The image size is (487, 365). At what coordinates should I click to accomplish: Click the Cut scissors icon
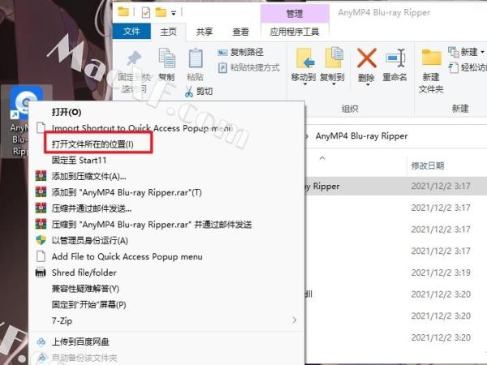189,92
